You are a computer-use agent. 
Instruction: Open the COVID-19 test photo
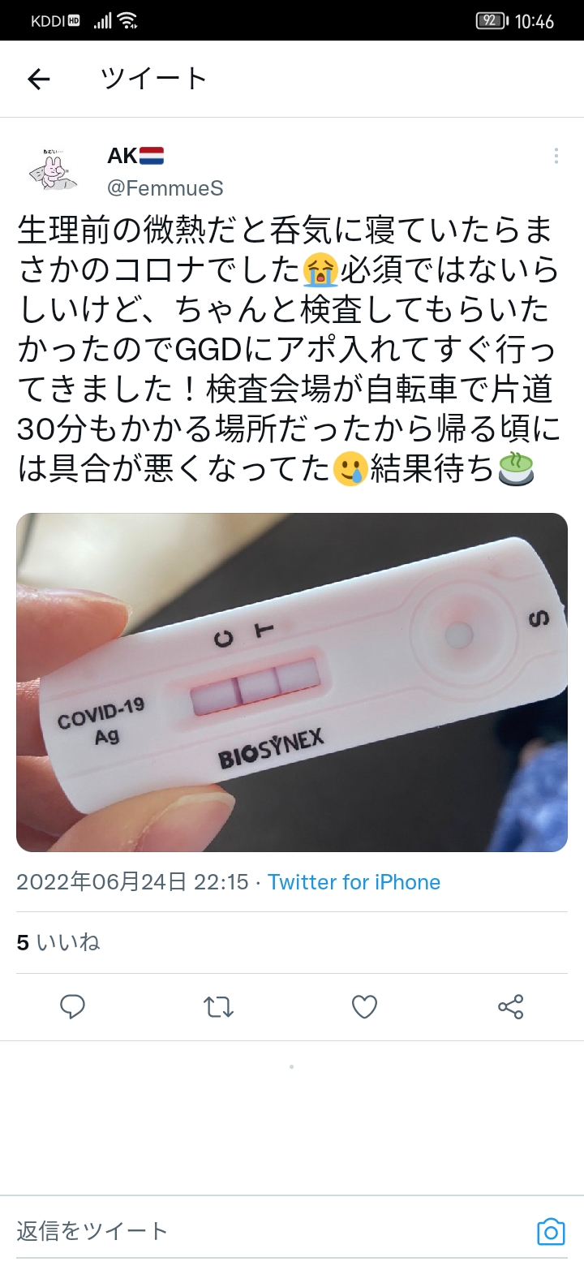pos(292,683)
